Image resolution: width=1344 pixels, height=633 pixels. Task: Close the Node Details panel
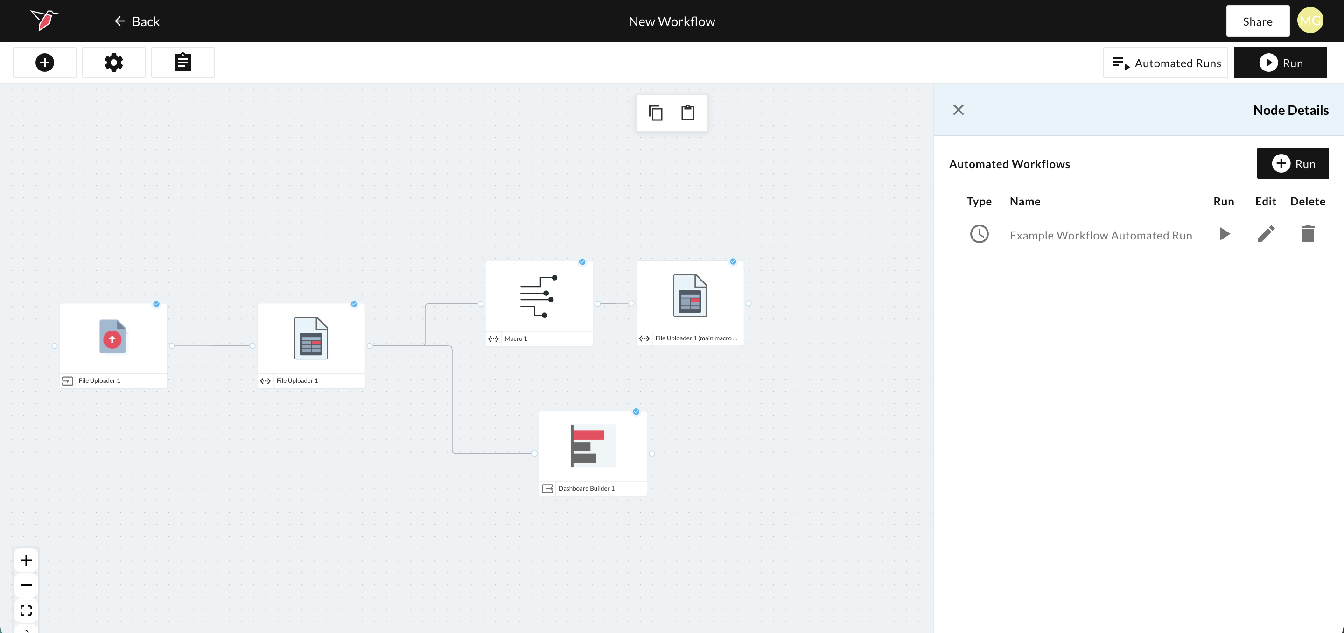959,110
